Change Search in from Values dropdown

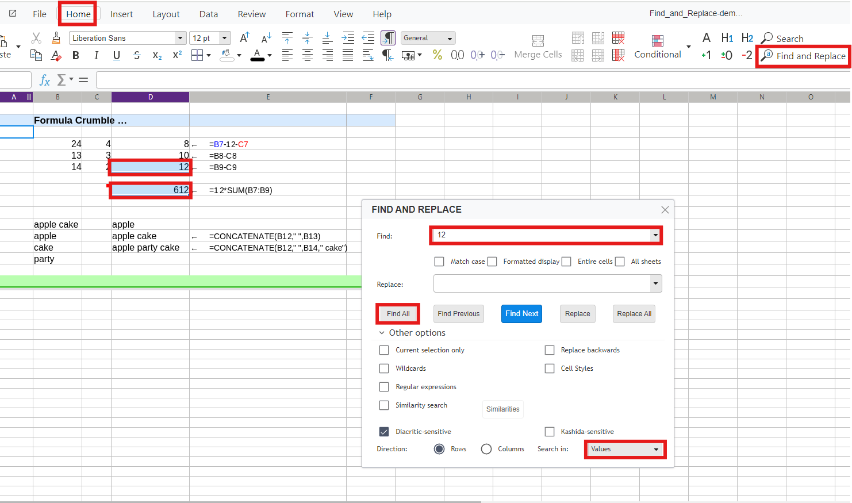click(625, 449)
